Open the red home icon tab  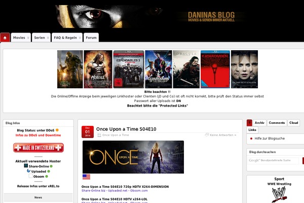click(x=5, y=38)
